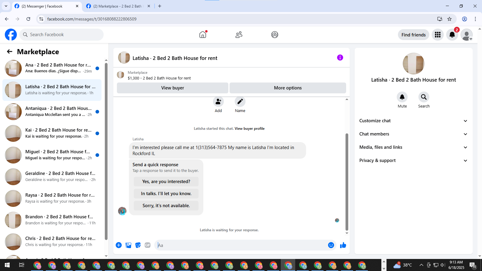Switch to the Marketplace 2 Bed 2 Bath tab
The width and height of the screenshot is (482, 271).
[117, 6]
